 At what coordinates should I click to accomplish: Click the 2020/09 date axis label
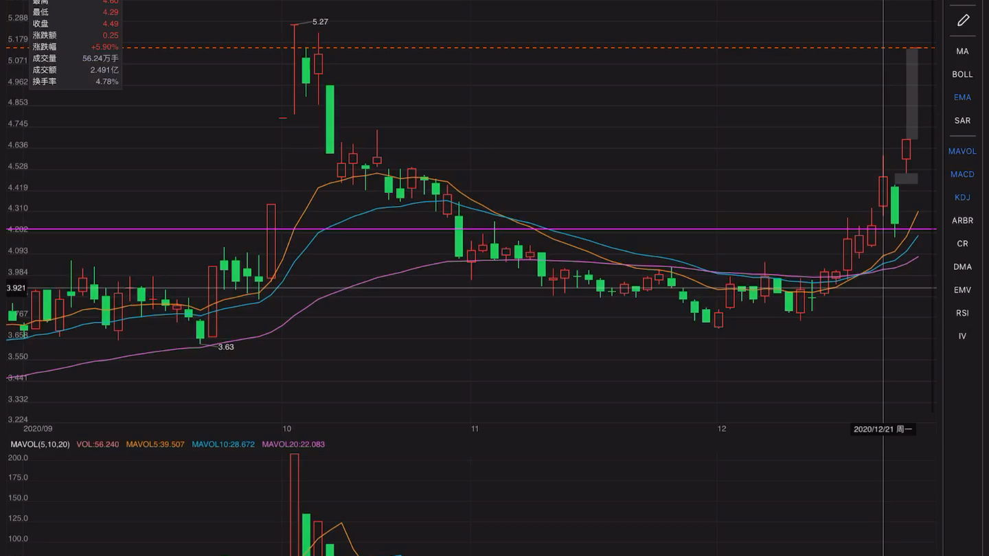pyautogui.click(x=38, y=429)
